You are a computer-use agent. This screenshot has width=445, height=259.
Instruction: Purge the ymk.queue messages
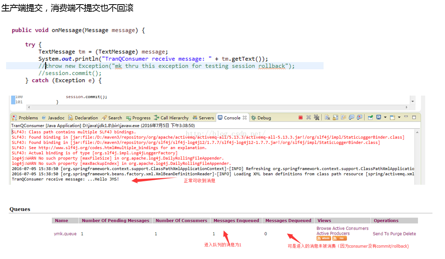pos(396,234)
